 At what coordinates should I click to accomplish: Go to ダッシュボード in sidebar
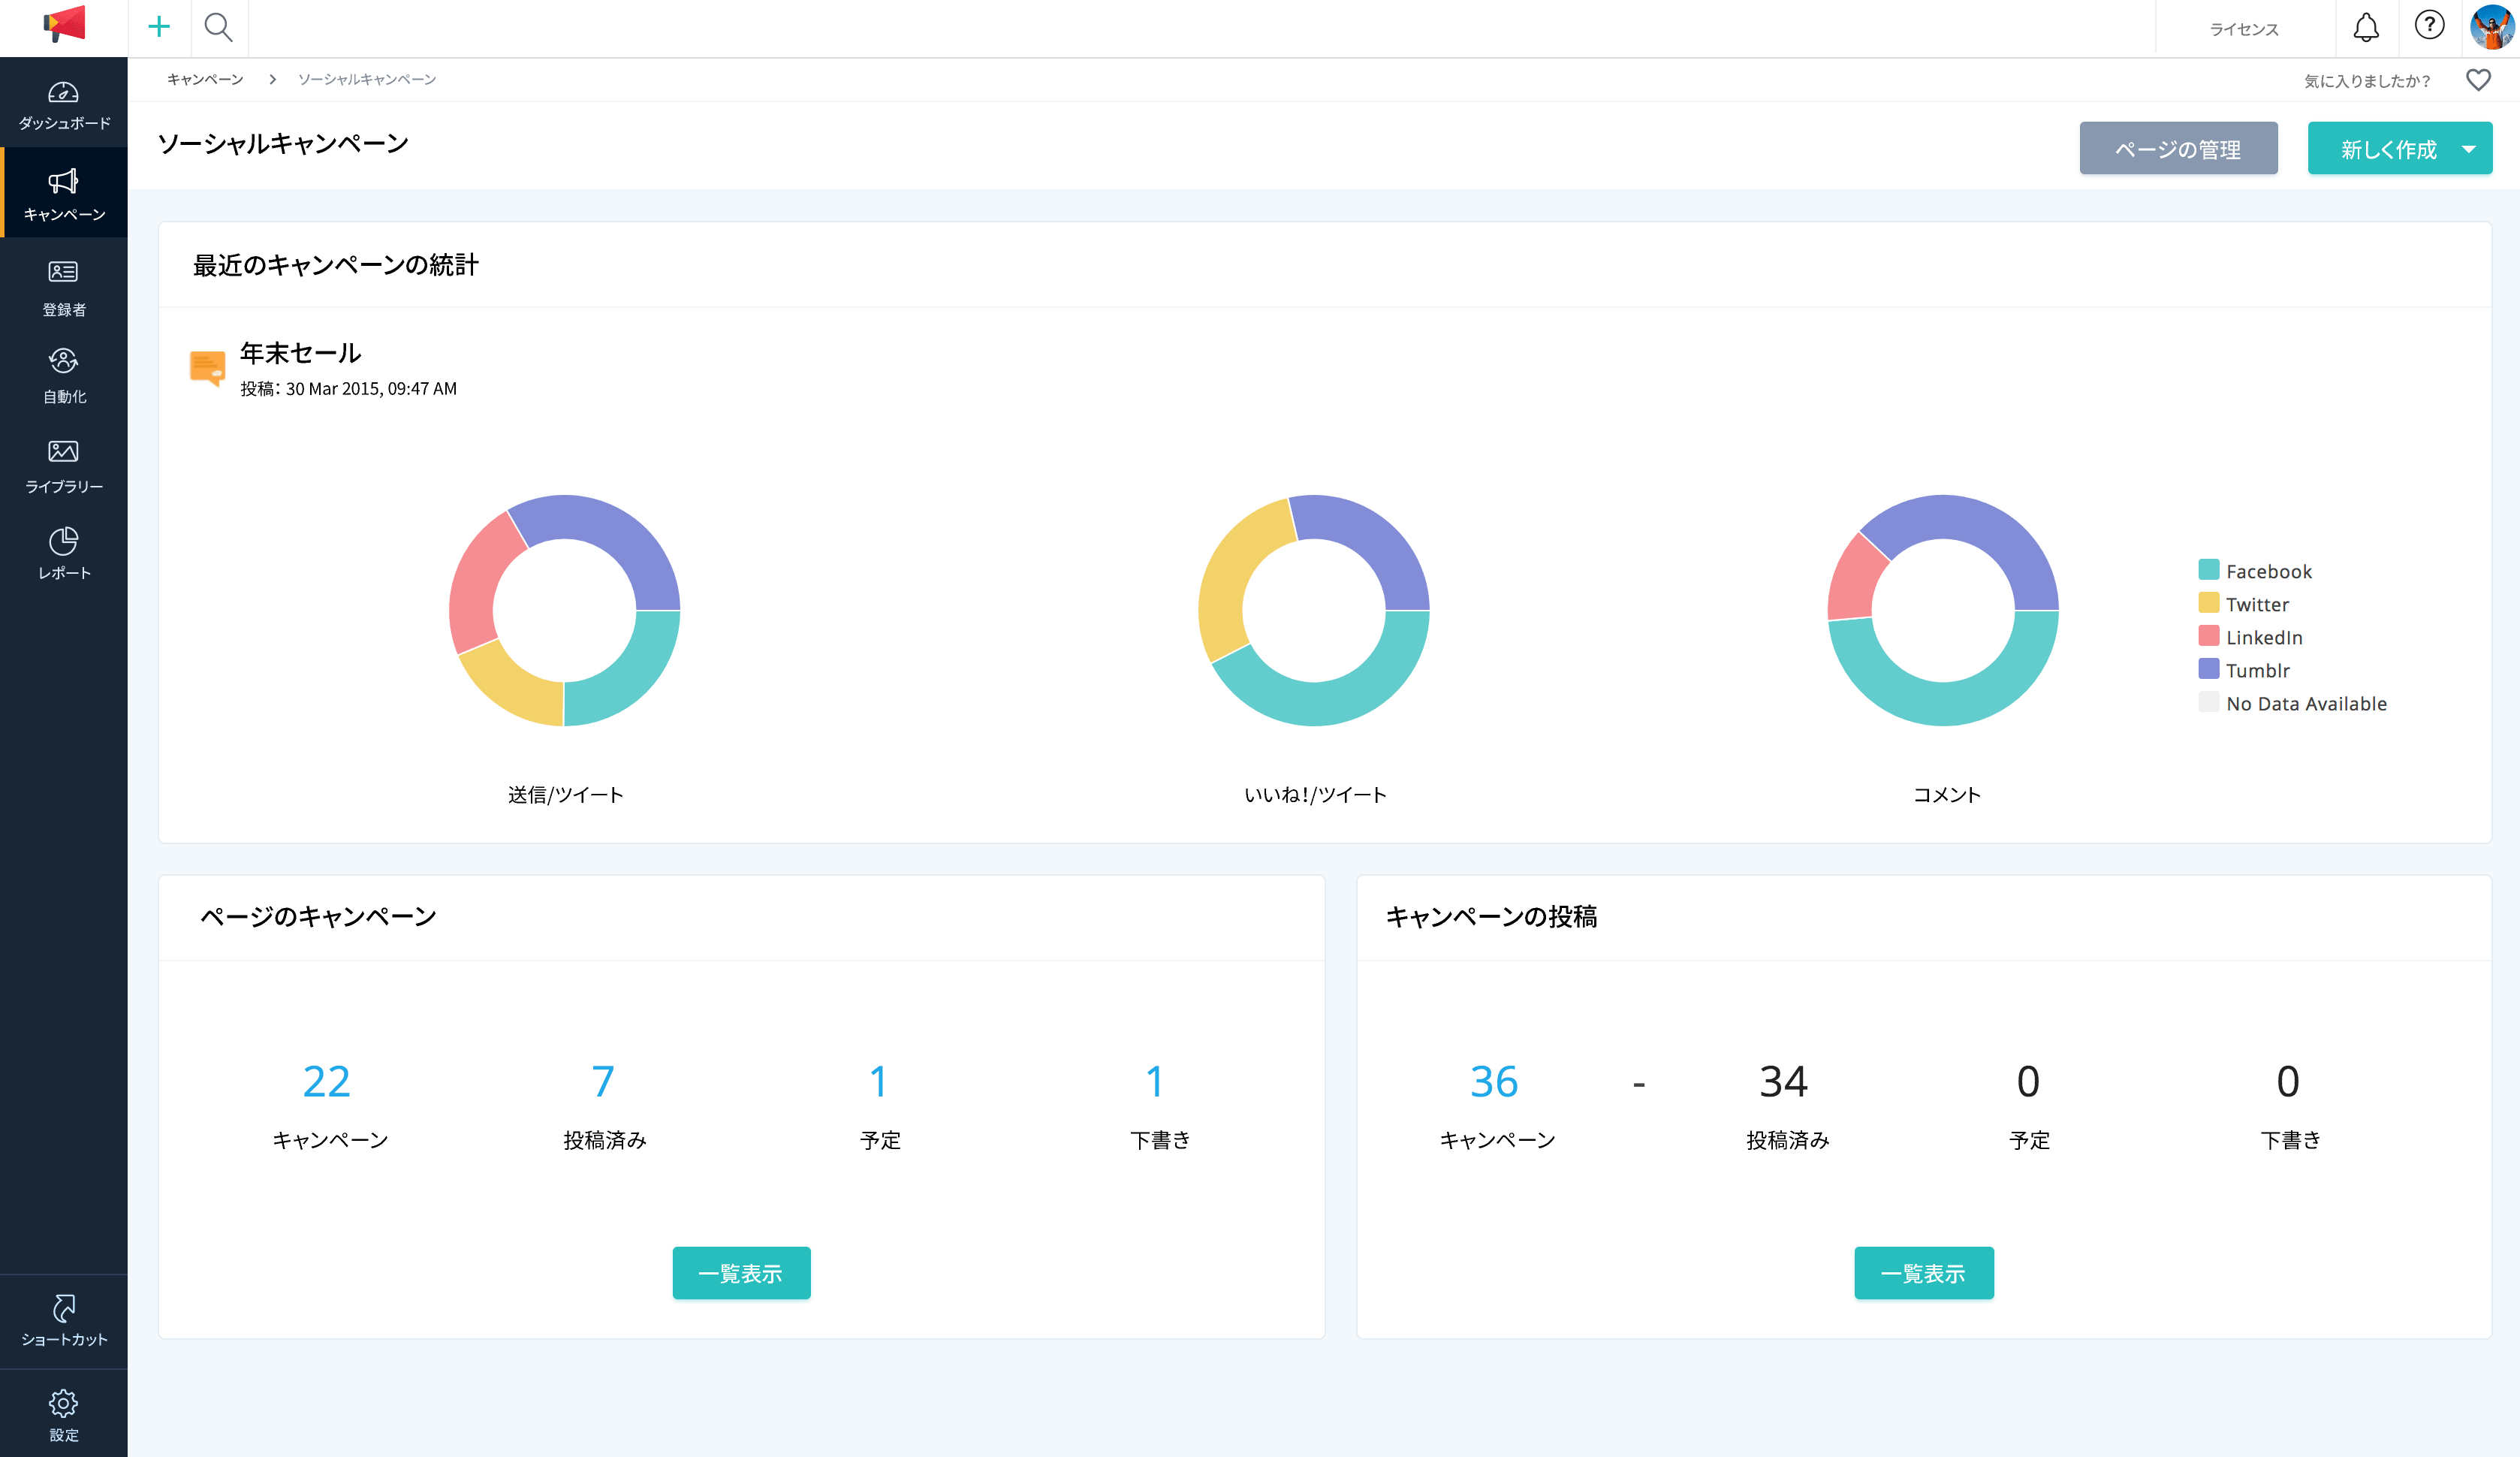[64, 105]
